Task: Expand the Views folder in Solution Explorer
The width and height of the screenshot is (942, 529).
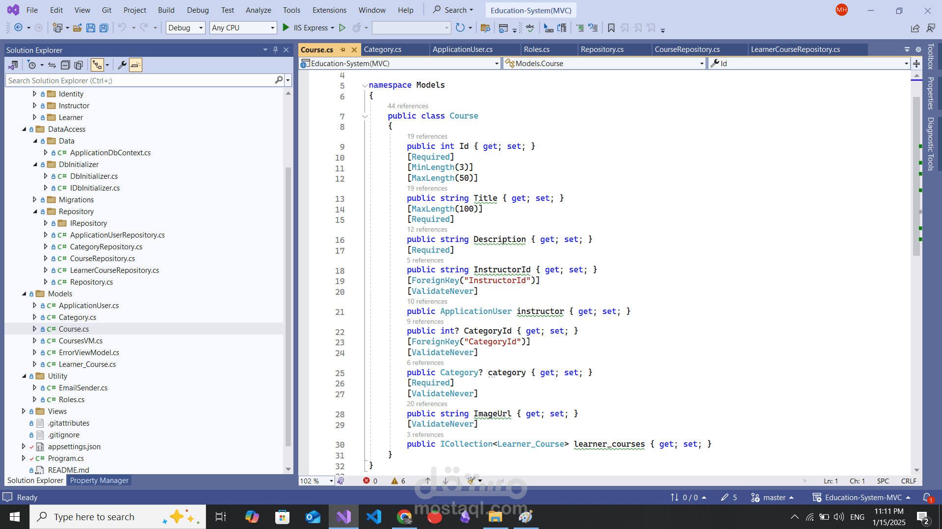Action: [x=24, y=411]
